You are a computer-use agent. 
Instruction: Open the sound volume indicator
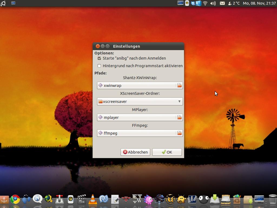point(213,3)
